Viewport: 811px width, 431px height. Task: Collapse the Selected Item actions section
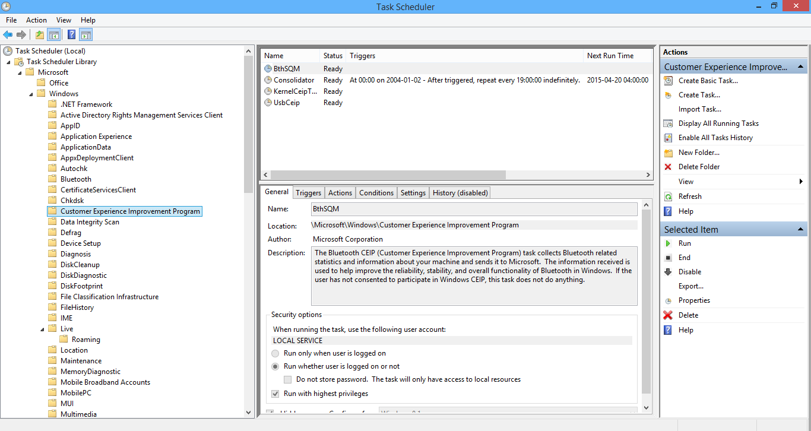pyautogui.click(x=800, y=230)
